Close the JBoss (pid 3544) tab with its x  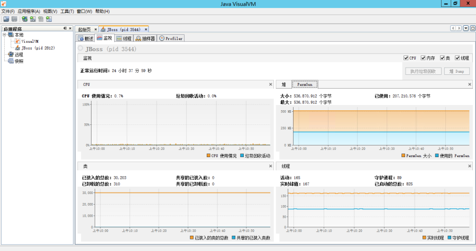point(146,30)
